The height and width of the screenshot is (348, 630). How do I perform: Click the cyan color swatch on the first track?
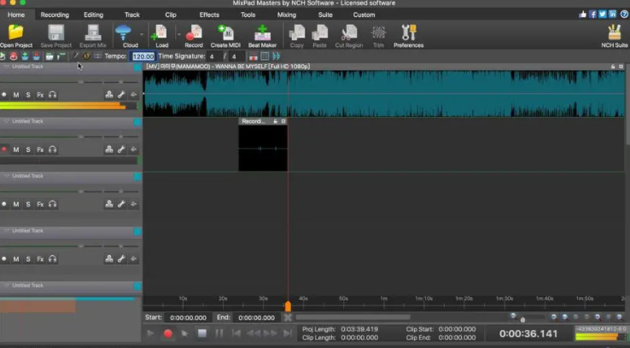(137, 67)
